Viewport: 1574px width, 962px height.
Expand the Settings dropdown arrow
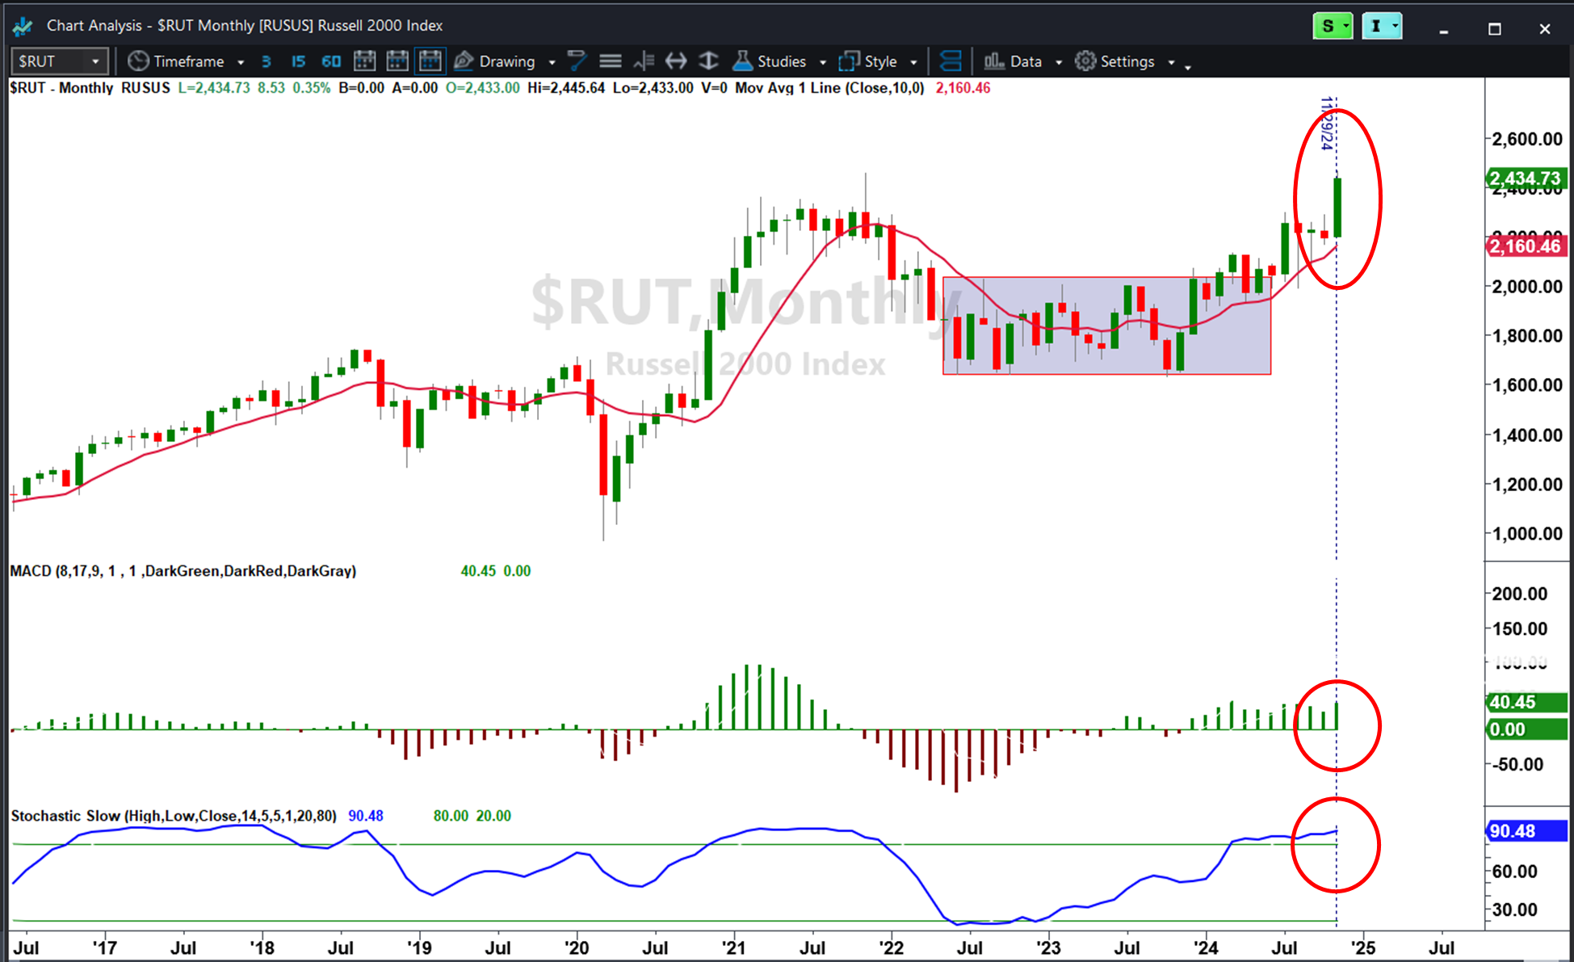[x=1171, y=62]
